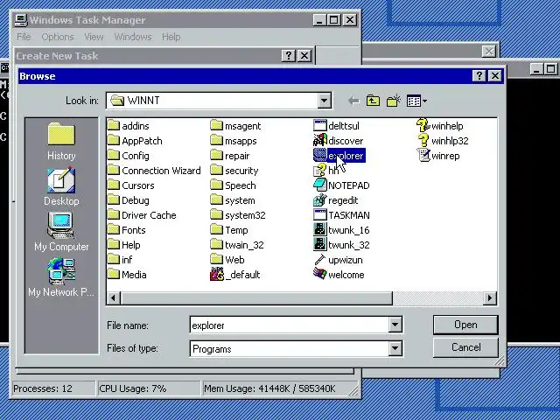
Task: Select the Web folder
Action: tap(227, 260)
